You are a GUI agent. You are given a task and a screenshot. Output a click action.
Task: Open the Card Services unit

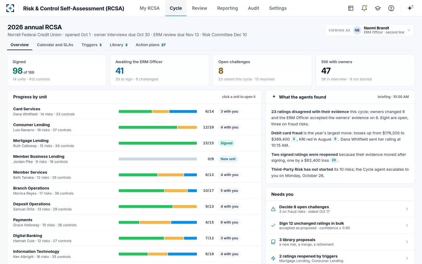tap(134, 111)
